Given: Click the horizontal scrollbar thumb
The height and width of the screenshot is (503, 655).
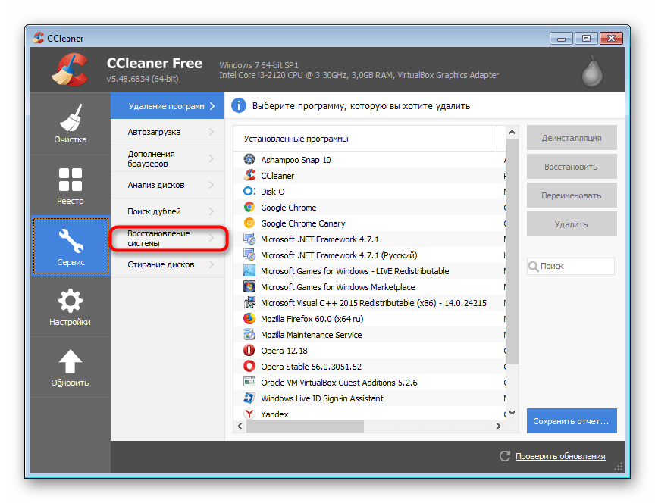Looking at the screenshot, I should tap(305, 426).
